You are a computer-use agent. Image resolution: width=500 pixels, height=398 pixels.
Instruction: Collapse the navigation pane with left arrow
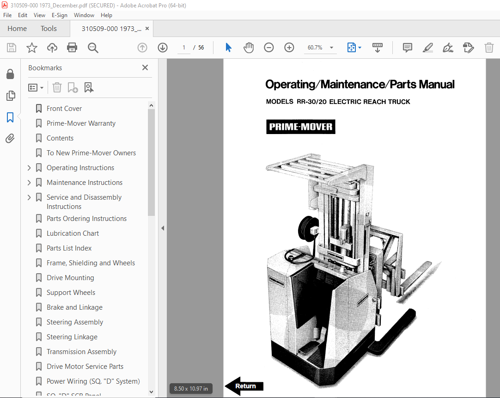(163, 228)
